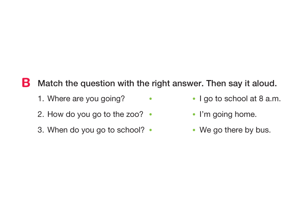Click the green dot after "When do you go to school?"

pyautogui.click(x=150, y=130)
